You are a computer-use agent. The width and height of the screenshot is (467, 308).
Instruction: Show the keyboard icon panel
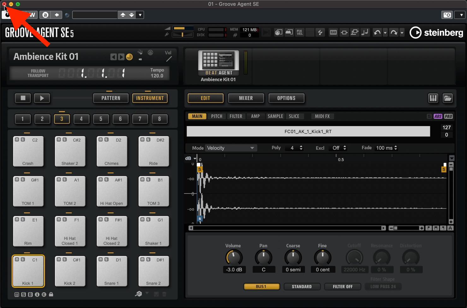click(433, 98)
